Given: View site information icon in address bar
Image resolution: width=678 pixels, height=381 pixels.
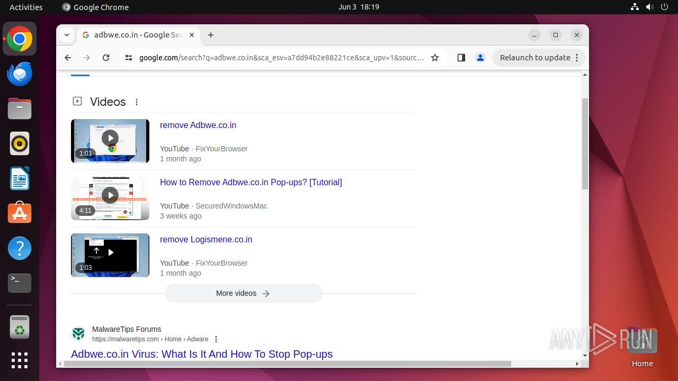Looking at the screenshot, I should 129,58.
